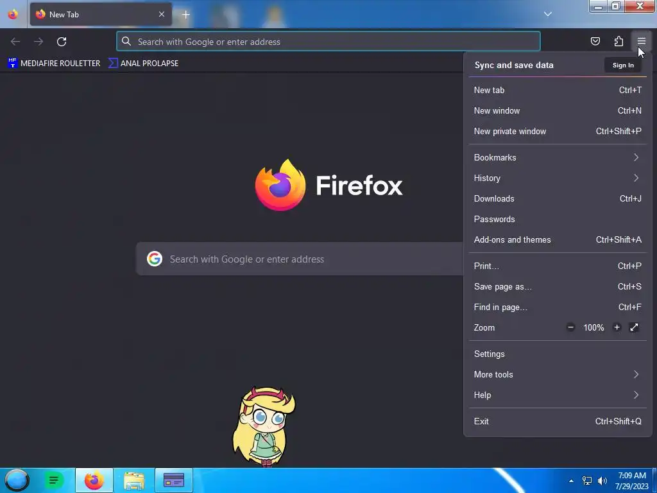Screen dimensions: 657x493
Task: Open Settings from the menu
Action: [x=558, y=354]
